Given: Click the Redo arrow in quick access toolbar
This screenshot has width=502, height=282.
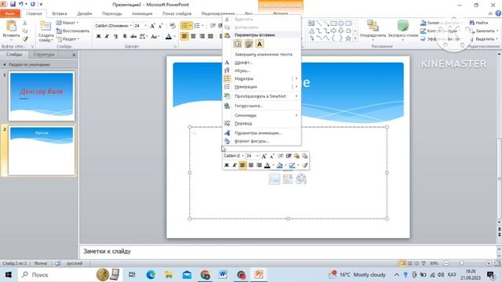Looking at the screenshot, I should (x=33, y=4).
